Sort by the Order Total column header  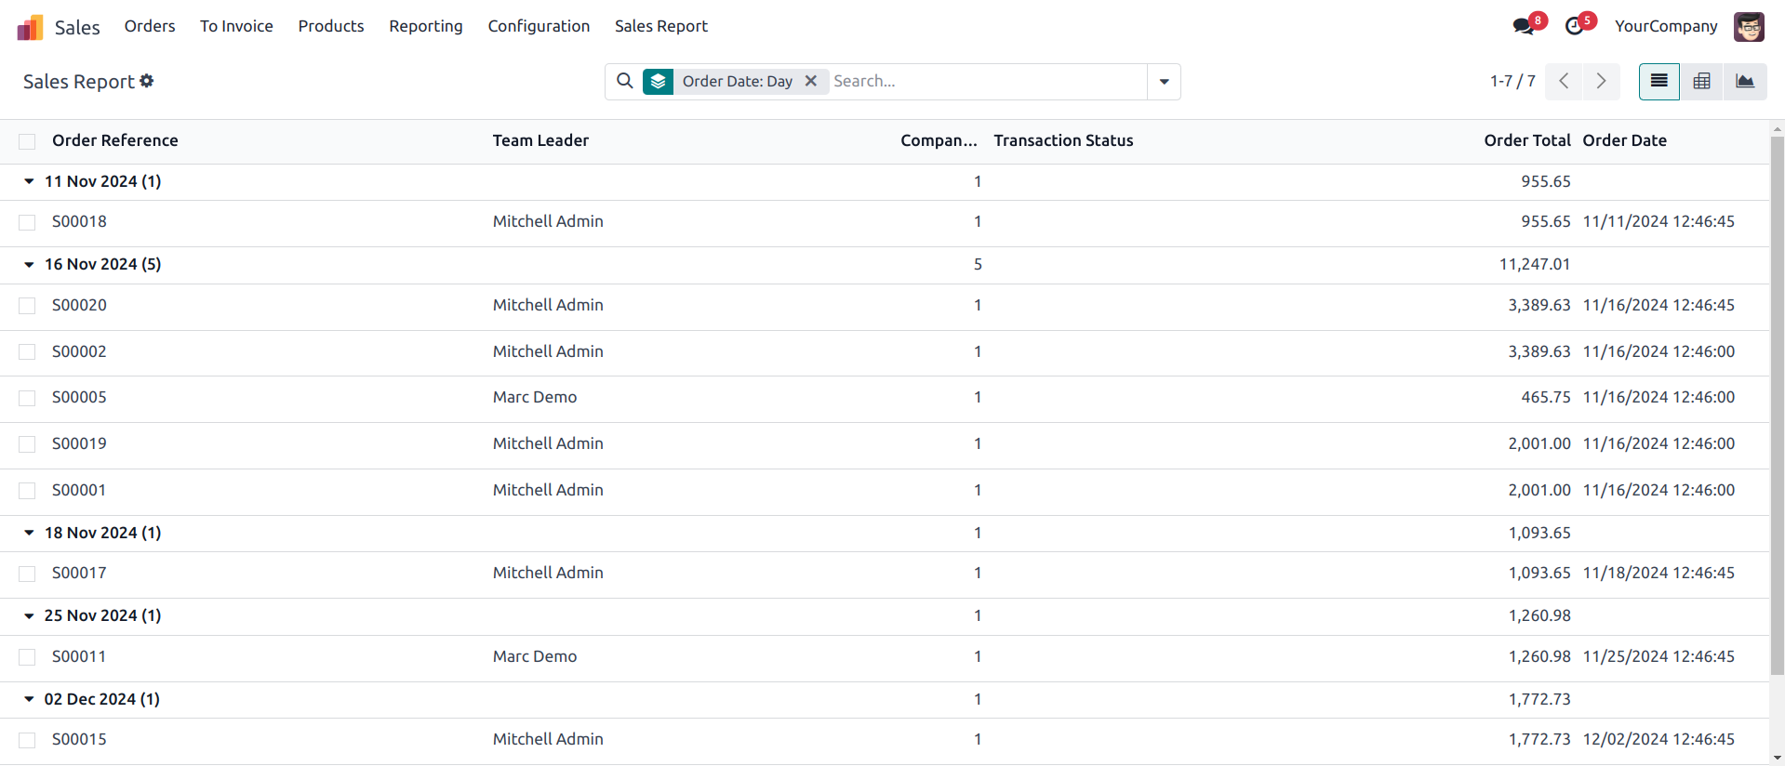(1526, 140)
